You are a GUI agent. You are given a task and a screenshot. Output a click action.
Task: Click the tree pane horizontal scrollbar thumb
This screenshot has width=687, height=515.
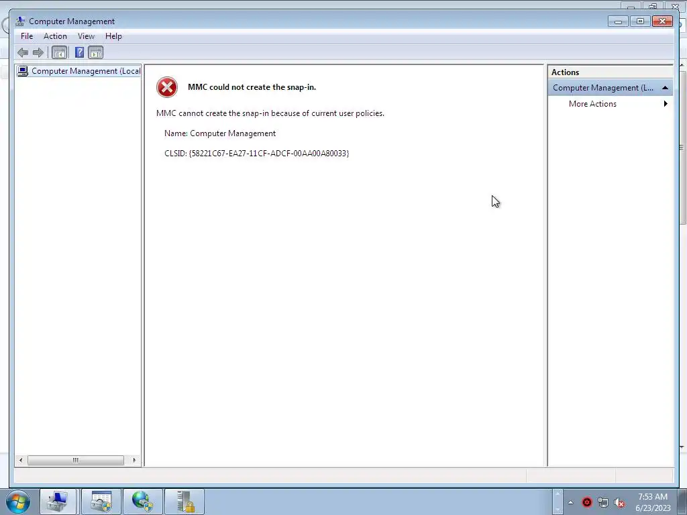point(76,460)
